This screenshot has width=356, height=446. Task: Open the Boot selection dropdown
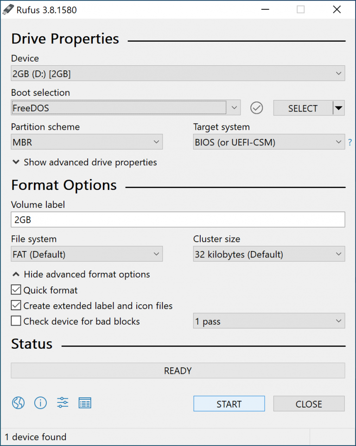click(235, 107)
